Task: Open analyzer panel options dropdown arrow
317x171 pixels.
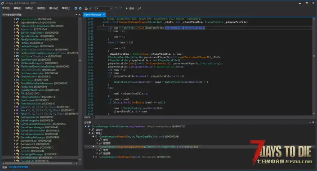Action: pos(310,122)
